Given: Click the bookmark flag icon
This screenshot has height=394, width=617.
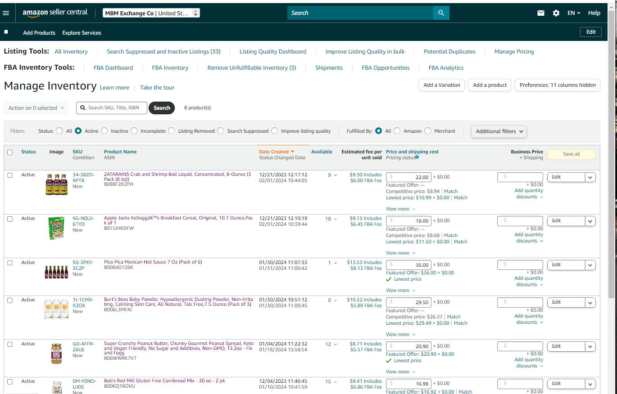Looking at the screenshot, I should pyautogui.click(x=6, y=32).
